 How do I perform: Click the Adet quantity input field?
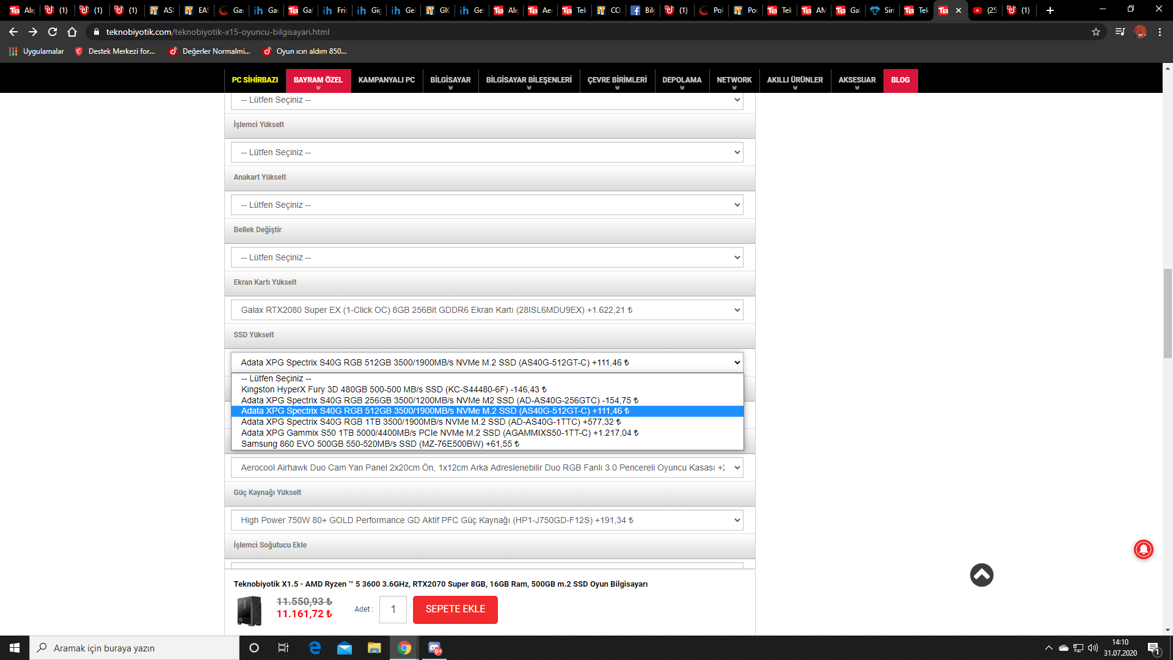tap(393, 609)
